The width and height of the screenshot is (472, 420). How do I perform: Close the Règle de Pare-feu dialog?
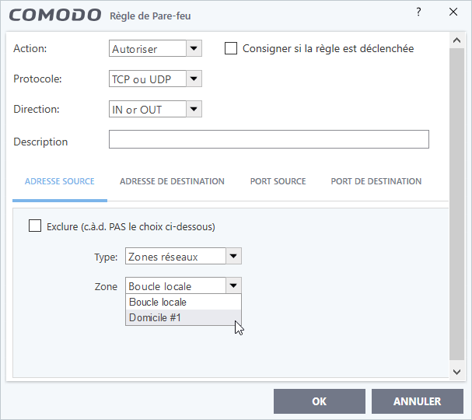coord(453,12)
